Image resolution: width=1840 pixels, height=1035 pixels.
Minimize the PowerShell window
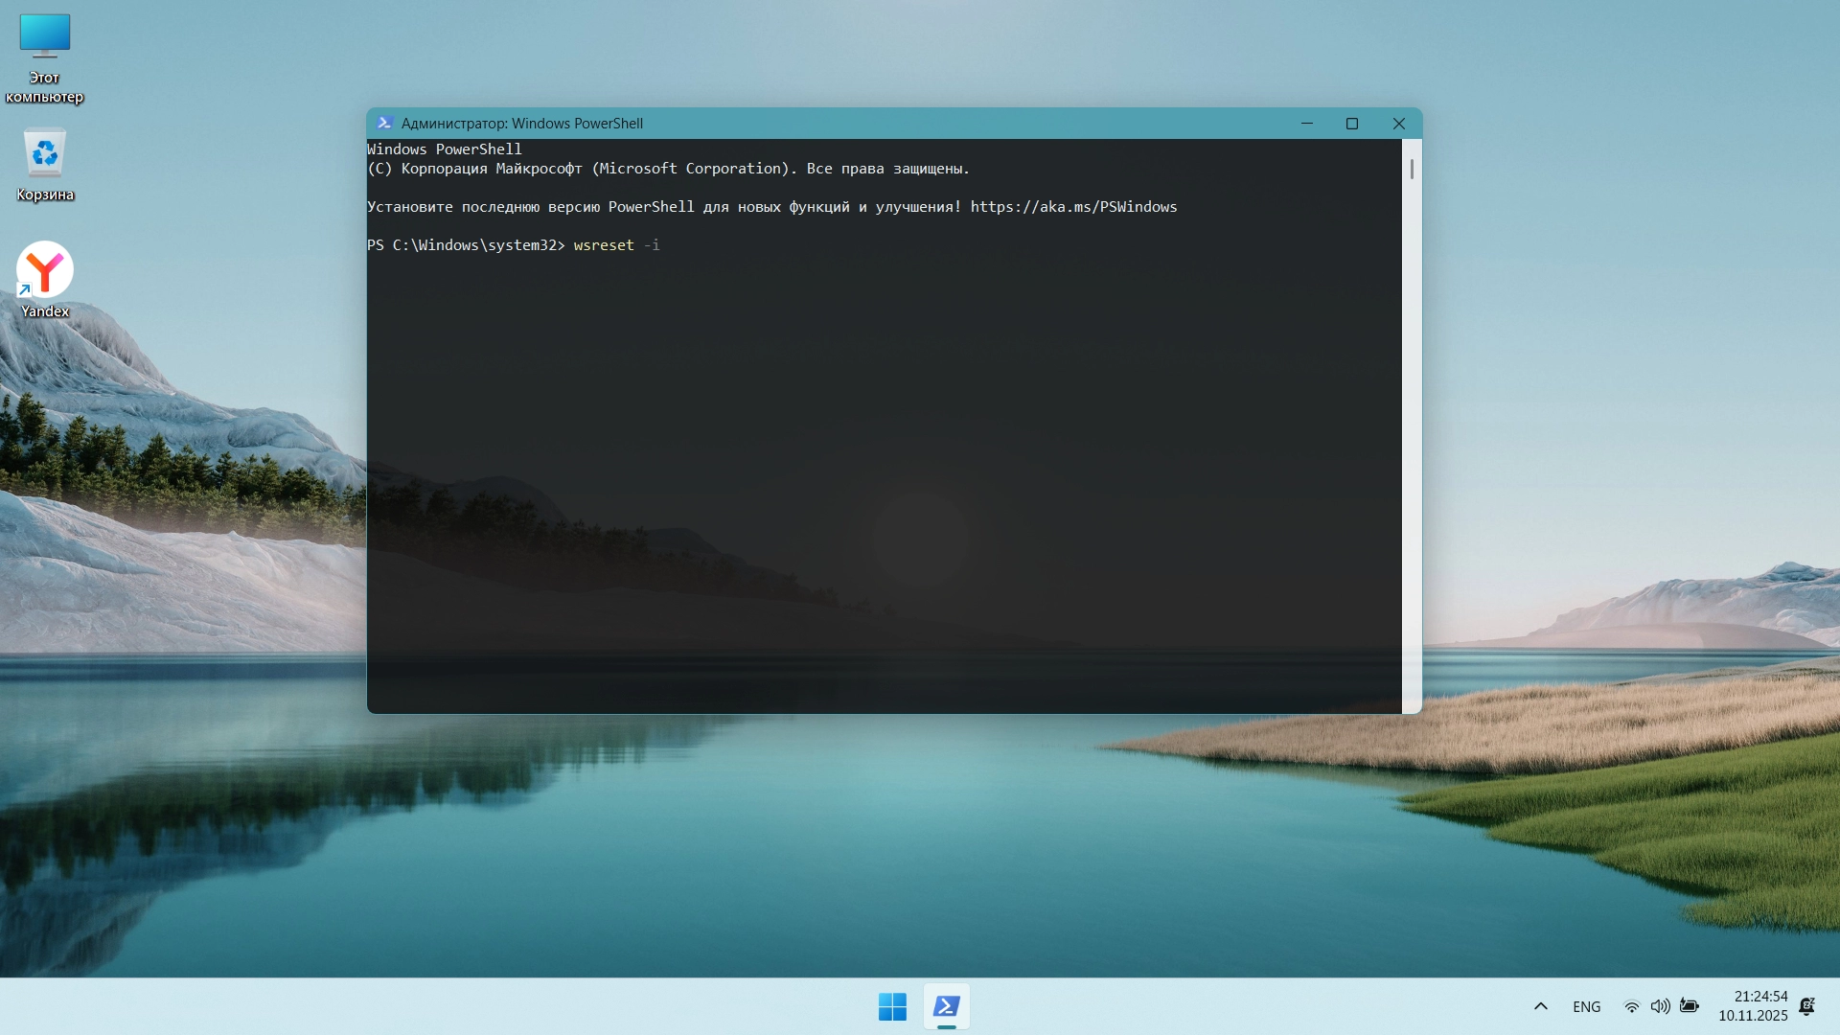[1306, 123]
